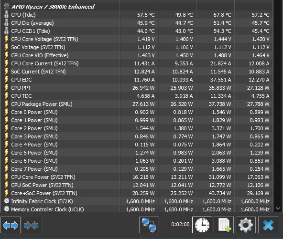Click chip icon beside AMD Ryzen 7 3800X header
Image resolution: width=283 pixels, height=239 pixels.
(x=7, y=7)
